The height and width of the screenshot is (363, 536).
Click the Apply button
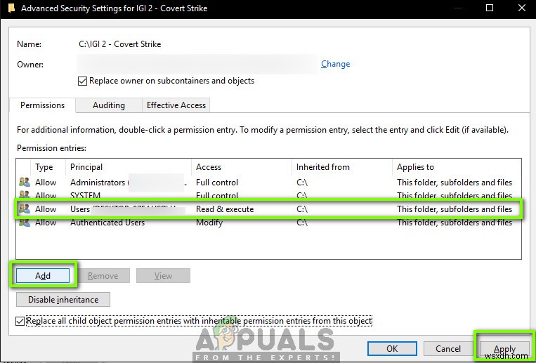coord(504,349)
